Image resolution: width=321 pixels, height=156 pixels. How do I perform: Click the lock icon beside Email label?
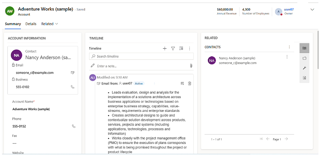point(13,65)
